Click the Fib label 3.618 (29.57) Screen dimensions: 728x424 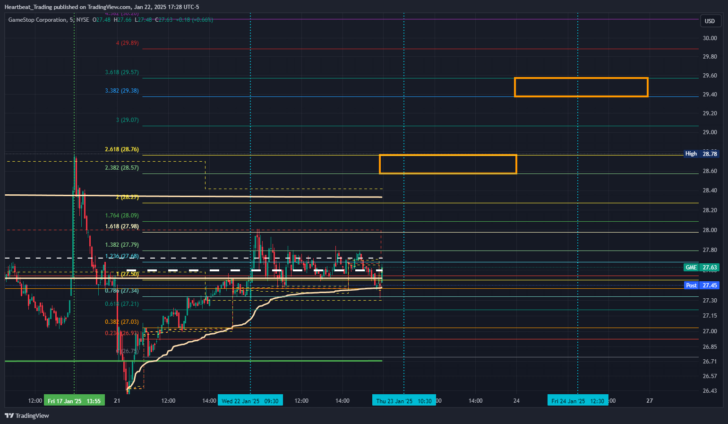pos(122,72)
